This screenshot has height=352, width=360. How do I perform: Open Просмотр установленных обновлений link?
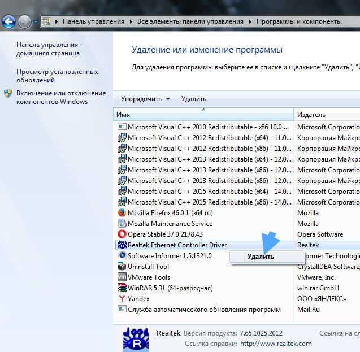pyautogui.click(x=57, y=76)
